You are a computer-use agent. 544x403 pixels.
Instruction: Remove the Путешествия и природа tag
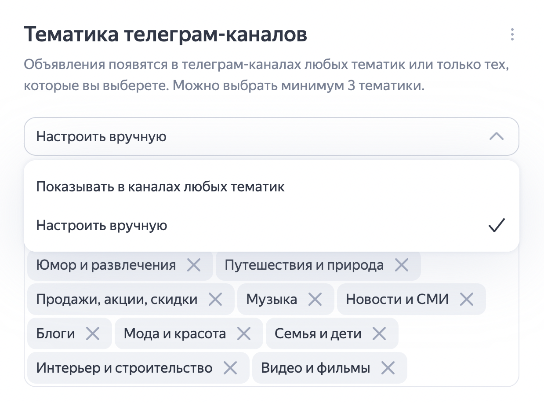(401, 265)
